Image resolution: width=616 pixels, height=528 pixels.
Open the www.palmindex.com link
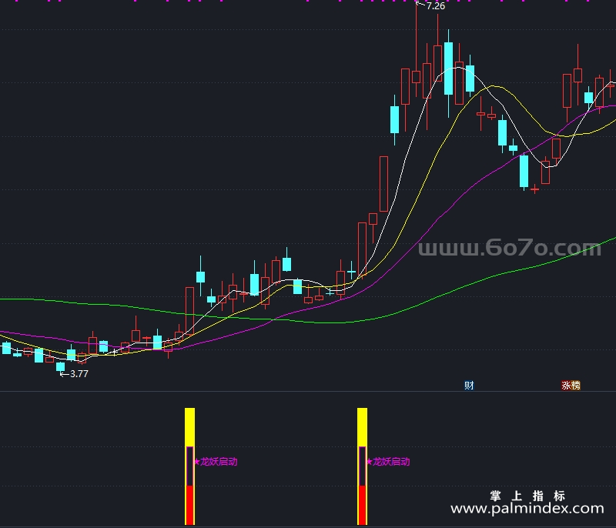(x=527, y=509)
